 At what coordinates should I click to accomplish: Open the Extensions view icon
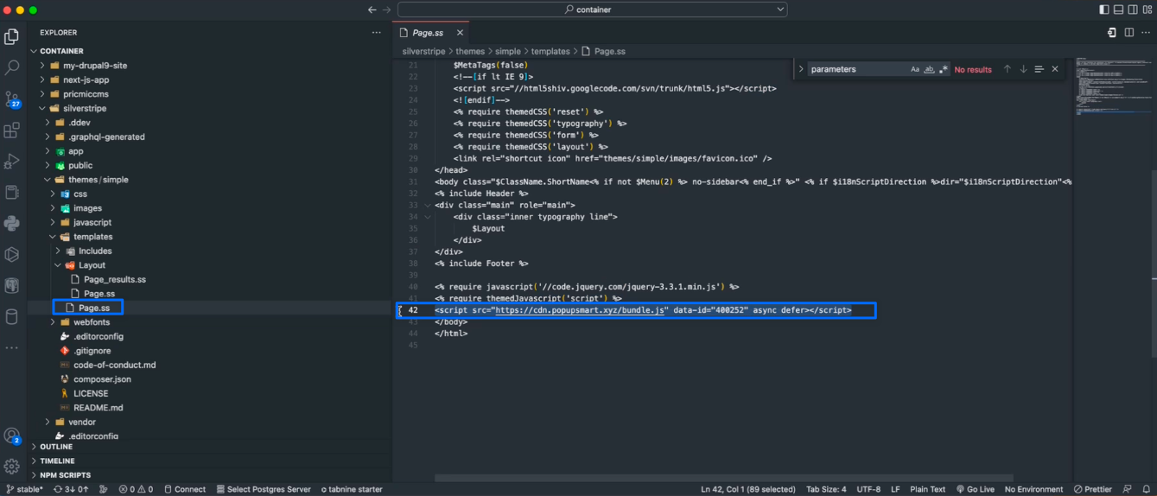tap(12, 130)
